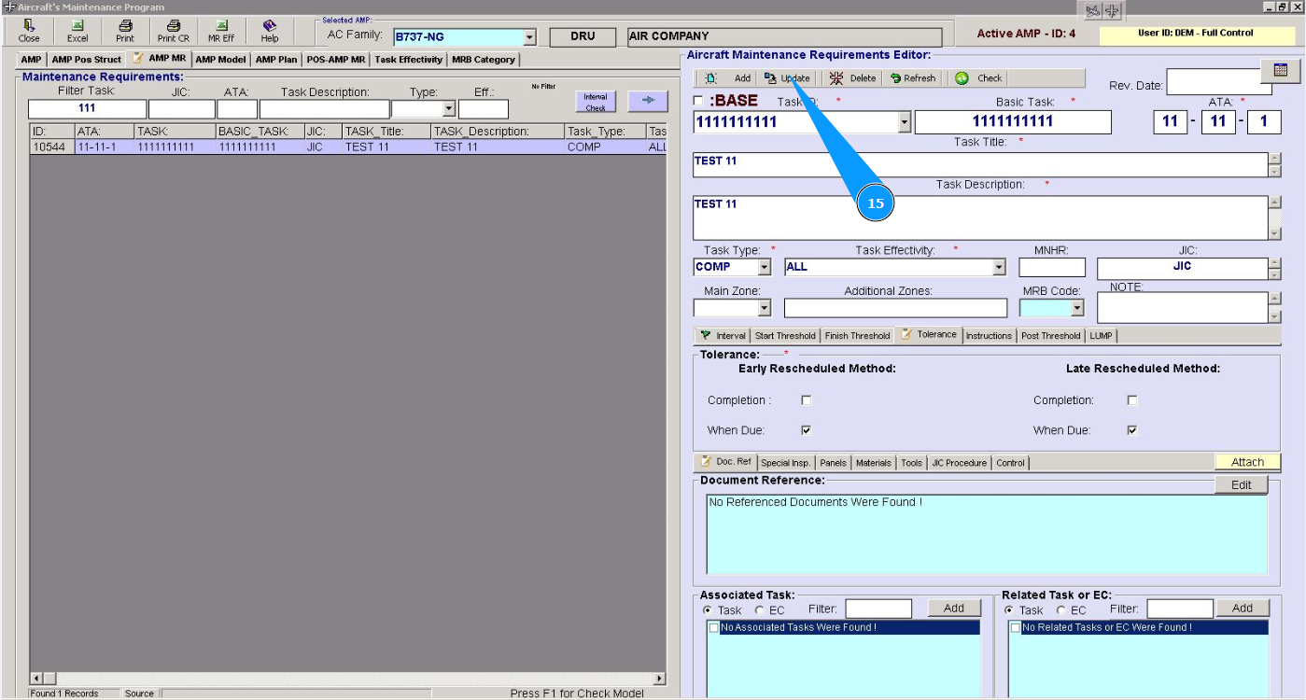Add a new maintenance requirement
Image resolution: width=1306 pixels, height=700 pixels.
point(729,78)
